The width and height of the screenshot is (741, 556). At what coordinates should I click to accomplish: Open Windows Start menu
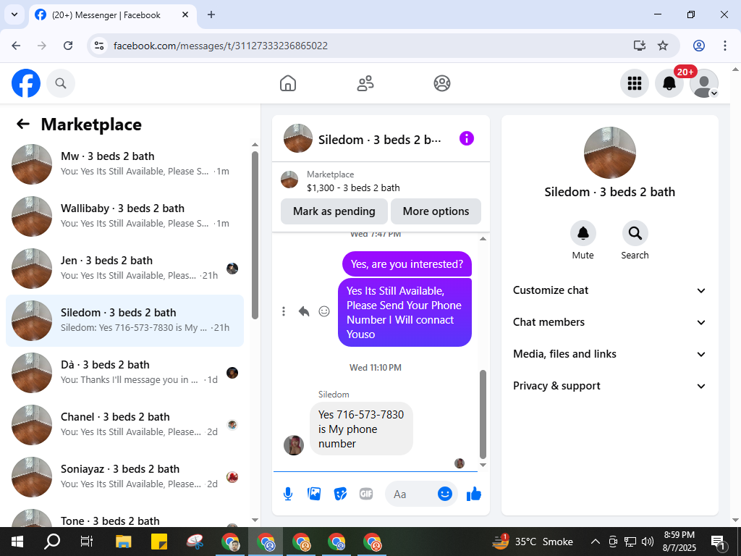click(x=17, y=542)
